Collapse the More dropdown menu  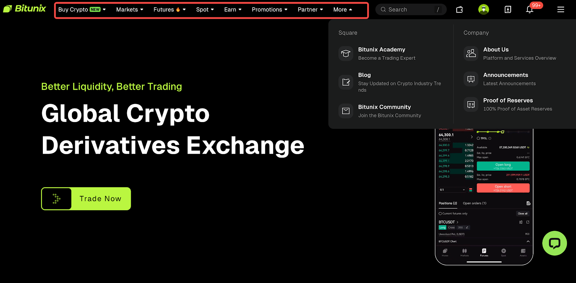point(343,10)
